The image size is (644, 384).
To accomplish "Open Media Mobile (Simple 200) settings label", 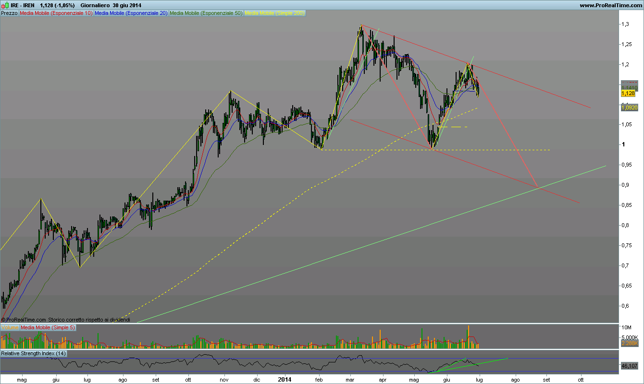I will [275, 13].
